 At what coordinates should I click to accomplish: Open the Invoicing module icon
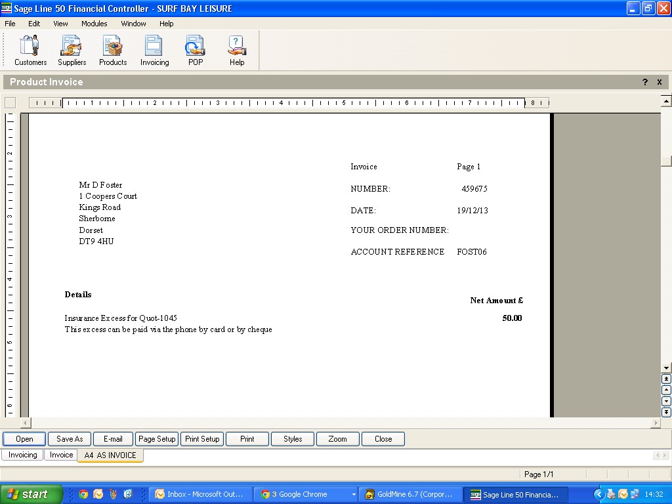(154, 51)
